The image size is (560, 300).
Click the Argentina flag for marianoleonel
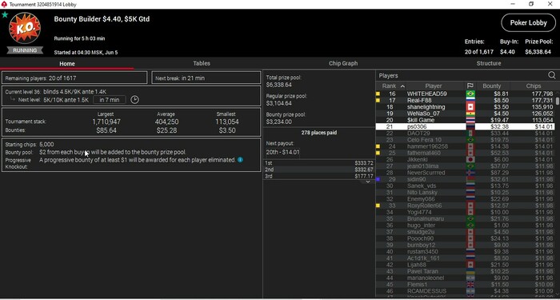tap(470, 278)
